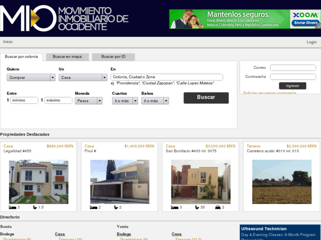Click the Correo input field
321x240 pixels.
(293, 68)
